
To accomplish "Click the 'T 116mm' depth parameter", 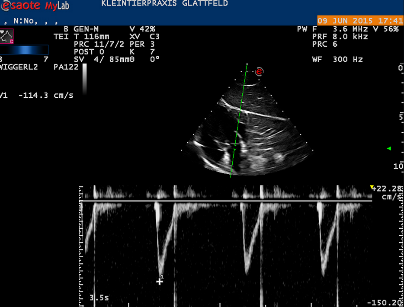I will click(91, 37).
